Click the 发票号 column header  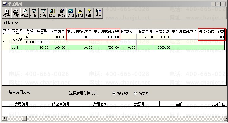139,104
